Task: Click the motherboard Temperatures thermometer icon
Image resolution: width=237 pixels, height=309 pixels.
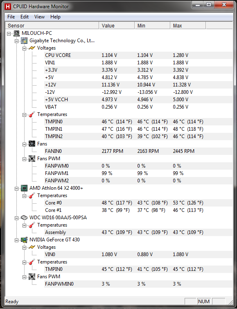Action: (32, 114)
